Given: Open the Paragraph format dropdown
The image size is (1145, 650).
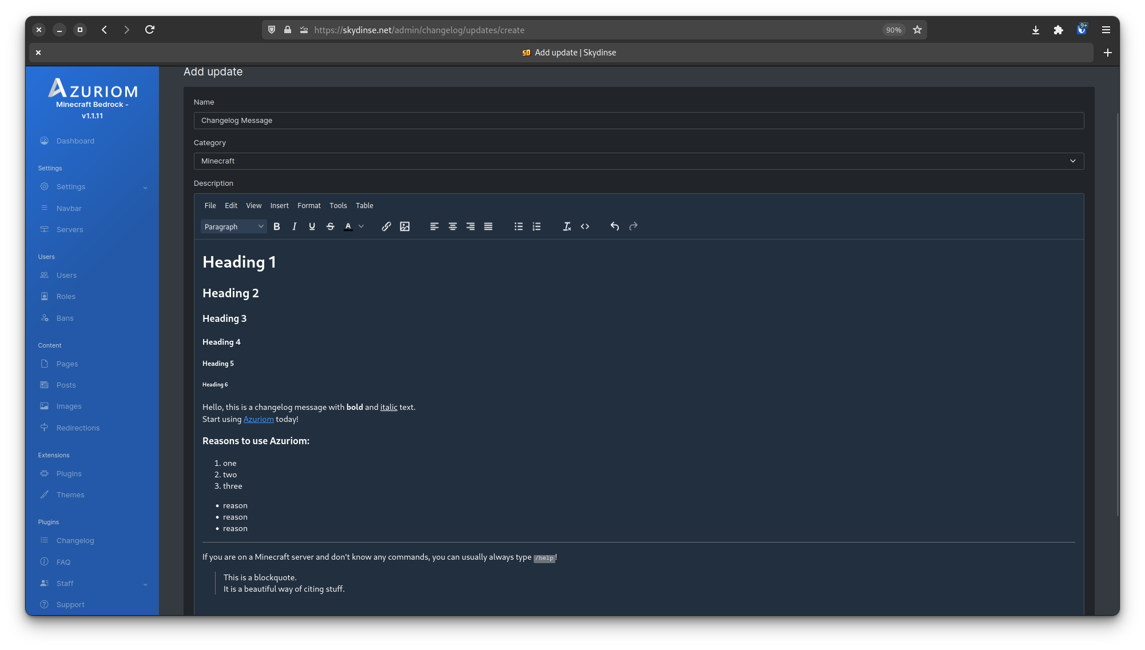Looking at the screenshot, I should coord(233,226).
